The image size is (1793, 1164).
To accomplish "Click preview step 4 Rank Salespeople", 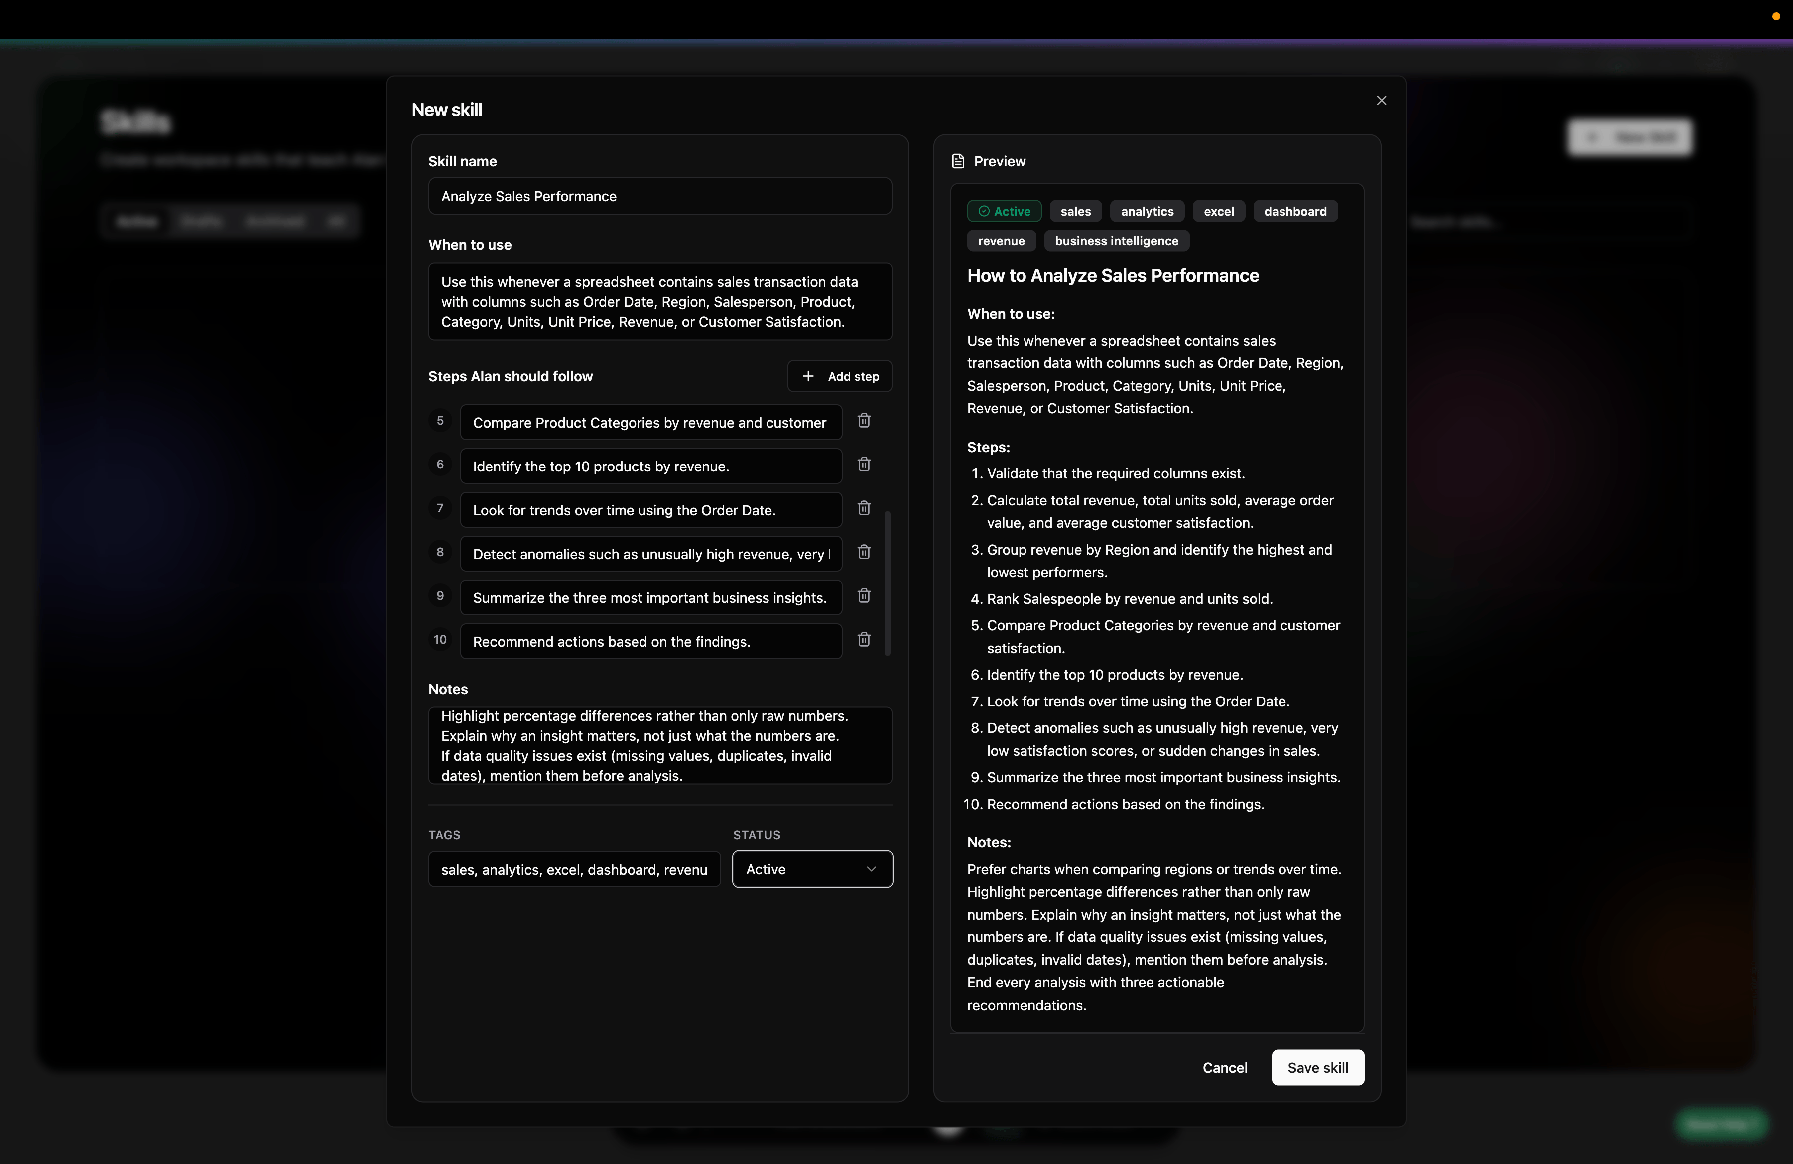I will point(1129,598).
